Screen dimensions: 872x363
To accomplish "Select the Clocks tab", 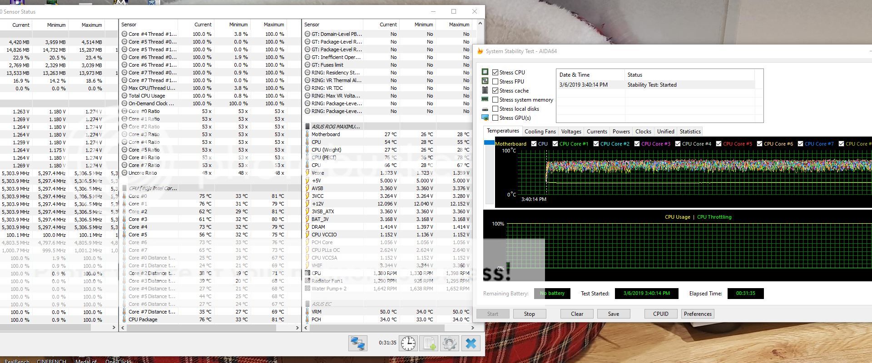I will (x=643, y=132).
